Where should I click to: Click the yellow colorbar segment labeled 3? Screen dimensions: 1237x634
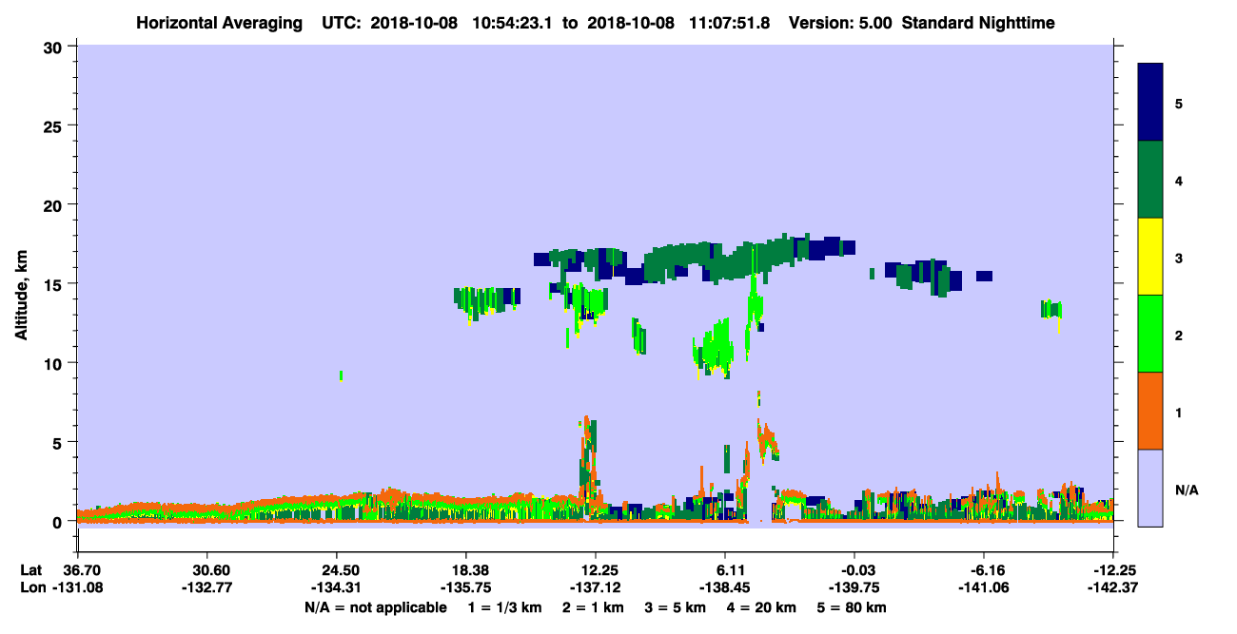(1150, 257)
